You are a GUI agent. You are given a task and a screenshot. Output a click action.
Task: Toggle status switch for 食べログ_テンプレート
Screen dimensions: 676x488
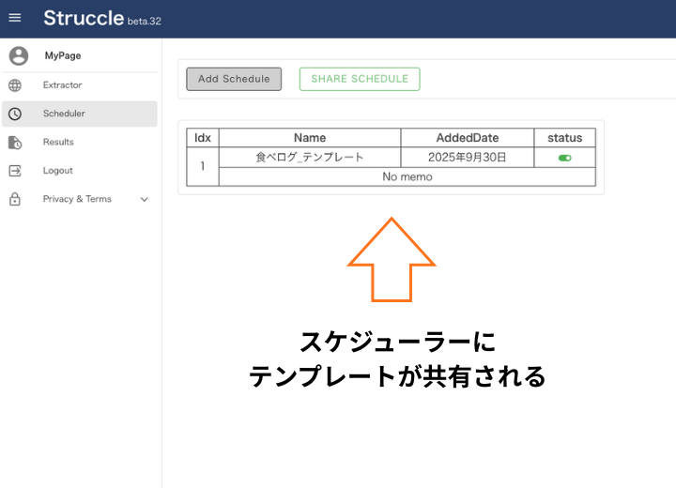click(564, 158)
